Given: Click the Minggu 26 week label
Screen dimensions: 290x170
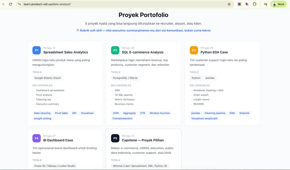Looking at the screenshot, I should pyautogui.click(x=128, y=48).
